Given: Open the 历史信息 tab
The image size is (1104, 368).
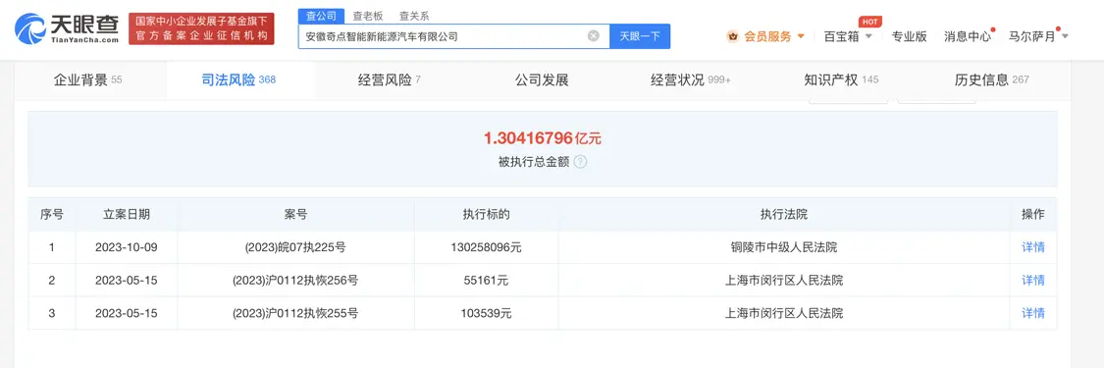Looking at the screenshot, I should click(992, 80).
